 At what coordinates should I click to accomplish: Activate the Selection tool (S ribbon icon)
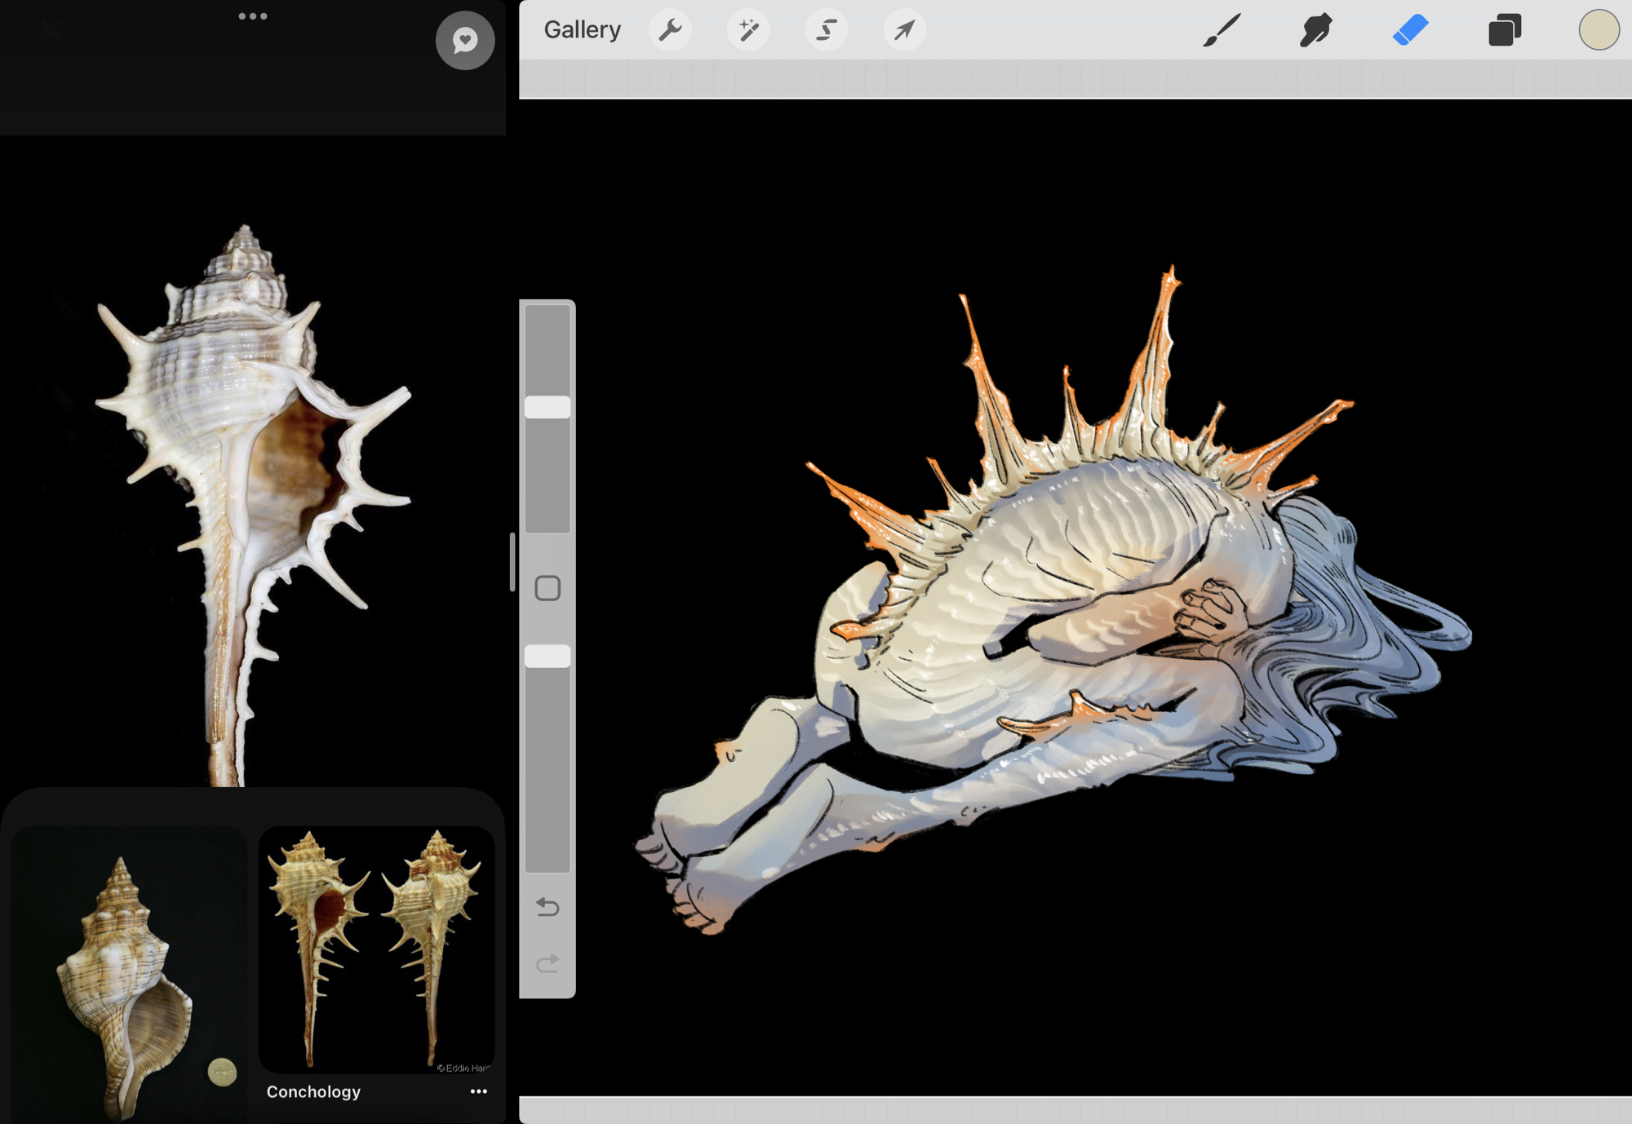click(827, 30)
